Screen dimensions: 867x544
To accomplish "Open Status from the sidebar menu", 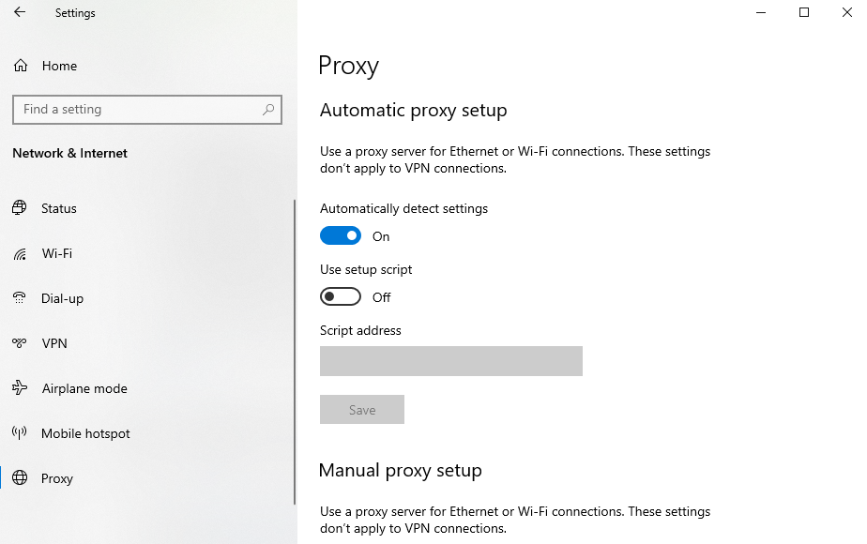I will (x=58, y=208).
